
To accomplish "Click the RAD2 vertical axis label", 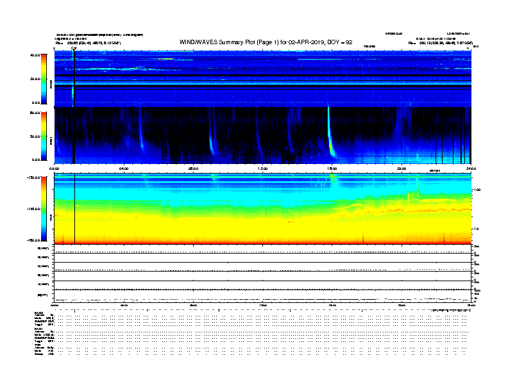I will pos(51,84).
